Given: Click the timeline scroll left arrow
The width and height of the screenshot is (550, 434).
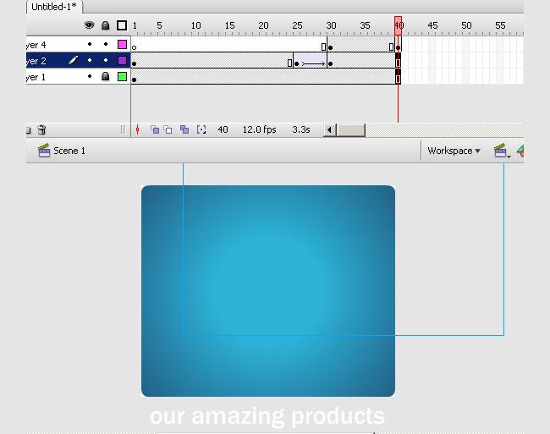Looking at the screenshot, I should point(329,130).
